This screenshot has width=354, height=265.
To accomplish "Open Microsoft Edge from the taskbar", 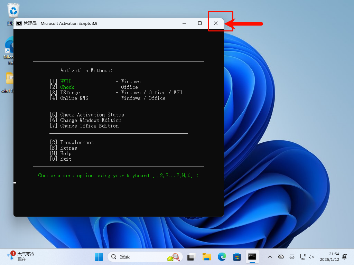I will [x=222, y=257].
